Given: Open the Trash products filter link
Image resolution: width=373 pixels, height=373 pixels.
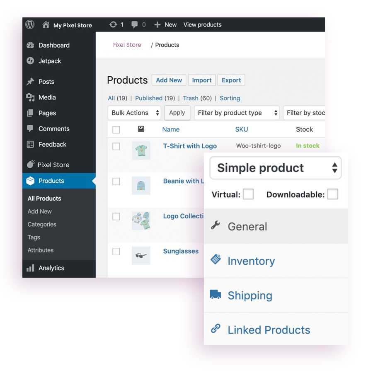Looking at the screenshot, I should 191,98.
